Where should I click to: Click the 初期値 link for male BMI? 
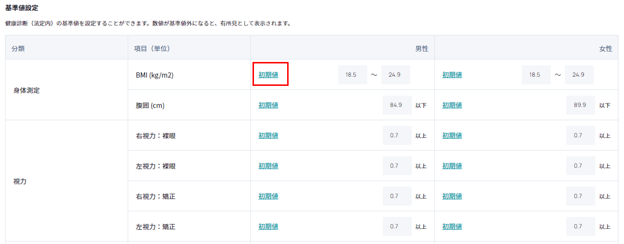268,75
